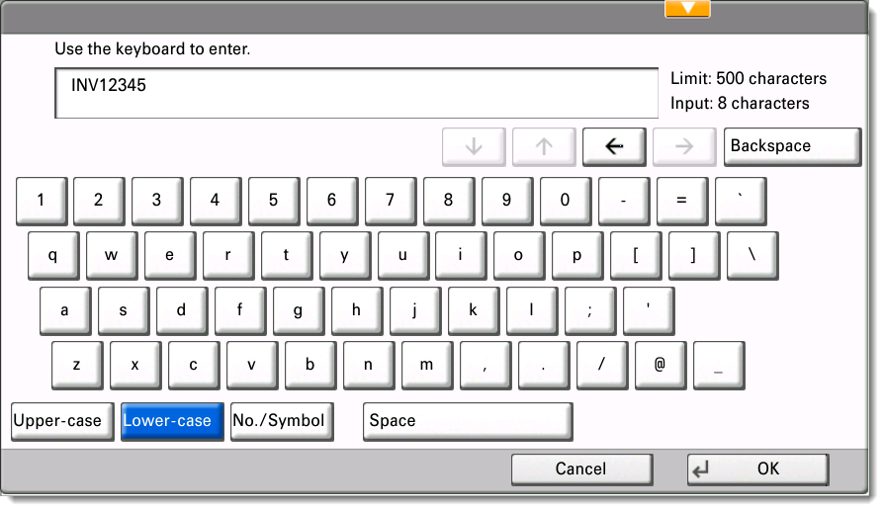884x511 pixels.
Task: Switch keyboard to Upper-case mode
Action: click(x=57, y=421)
